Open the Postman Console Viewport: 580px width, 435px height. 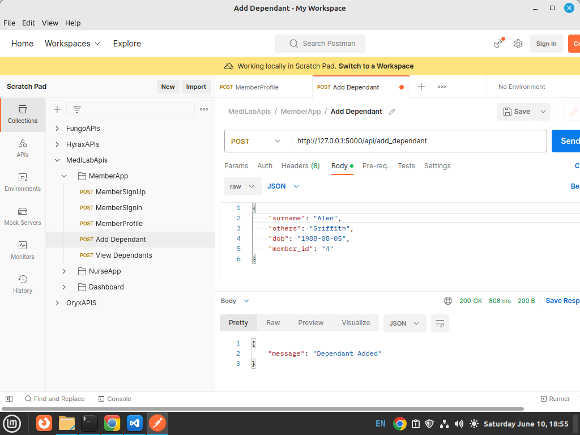tap(114, 399)
